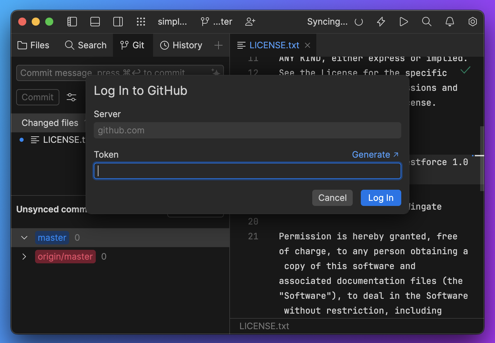Open settings hexagon icon
495x343 pixels.
(473, 22)
